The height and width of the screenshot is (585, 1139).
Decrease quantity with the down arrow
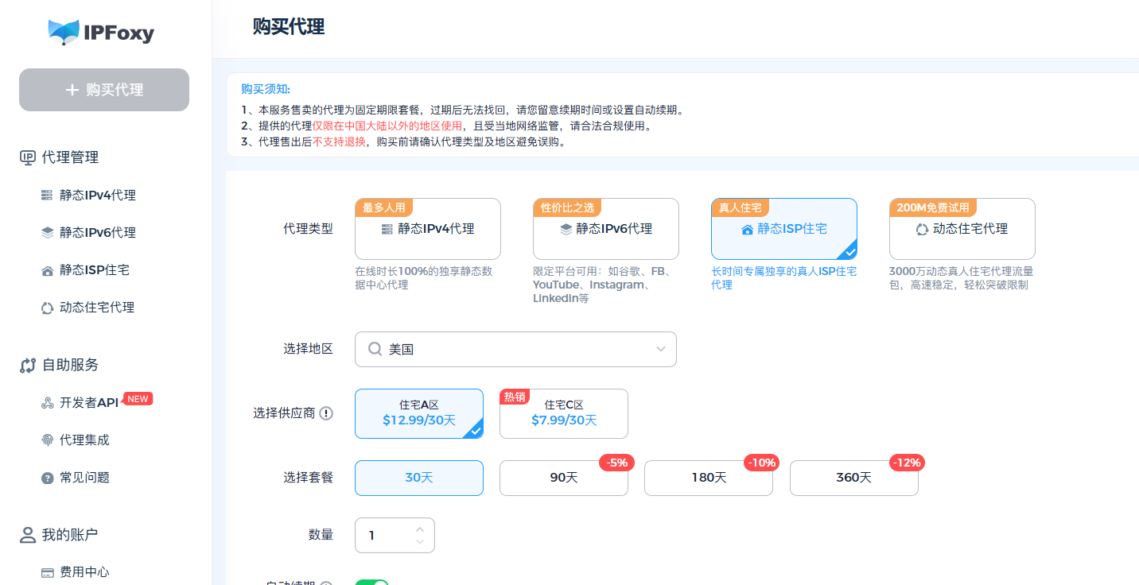[420, 541]
